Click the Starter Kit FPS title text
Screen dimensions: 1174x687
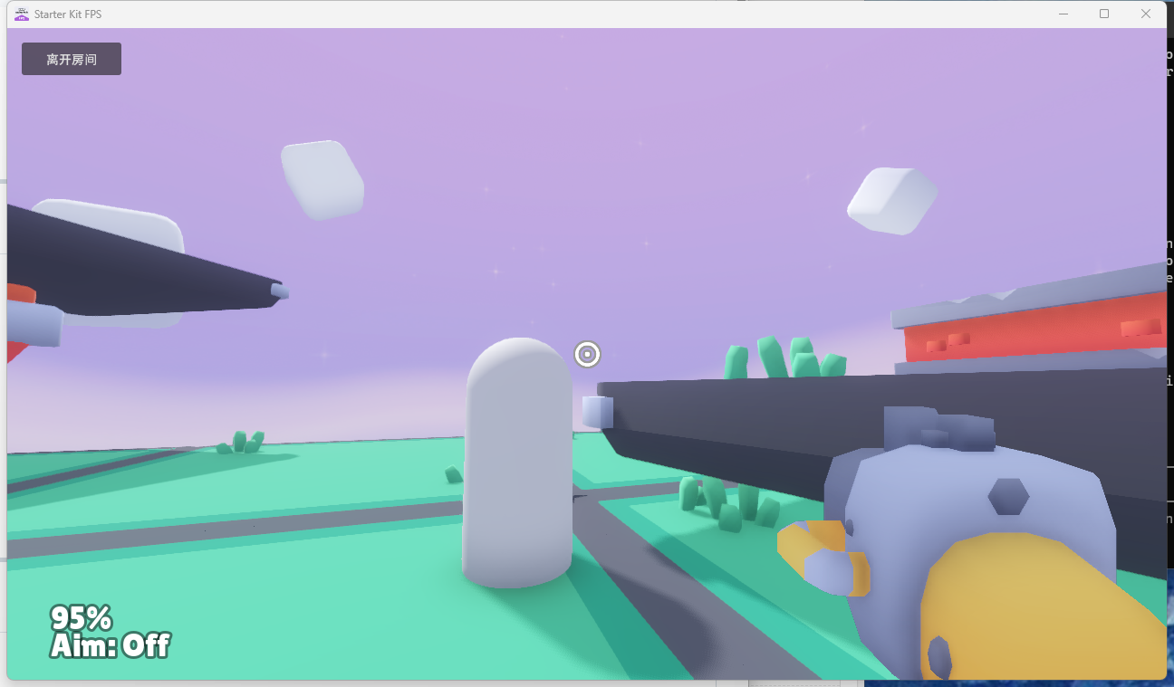(x=68, y=14)
